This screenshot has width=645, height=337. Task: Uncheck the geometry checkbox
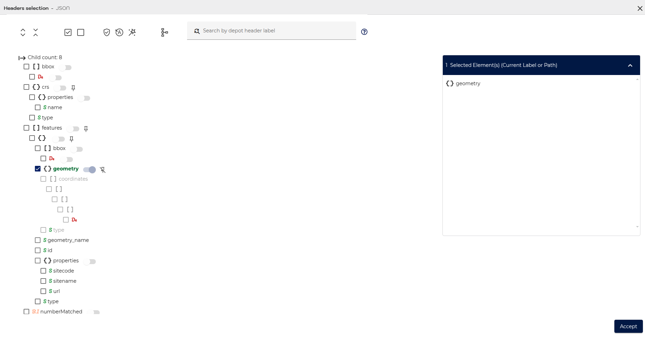pyautogui.click(x=38, y=169)
